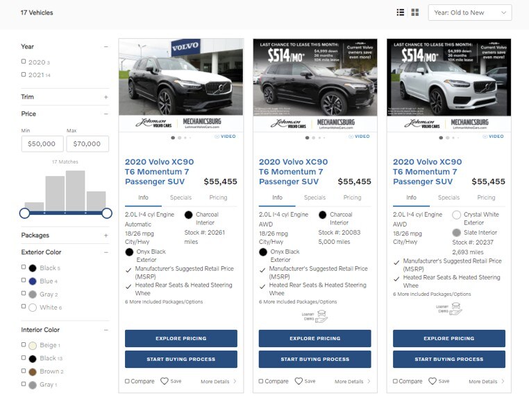Viewport: 529px width, 397px height.
Task: Check the 2021 year filter
Action: [24, 74]
